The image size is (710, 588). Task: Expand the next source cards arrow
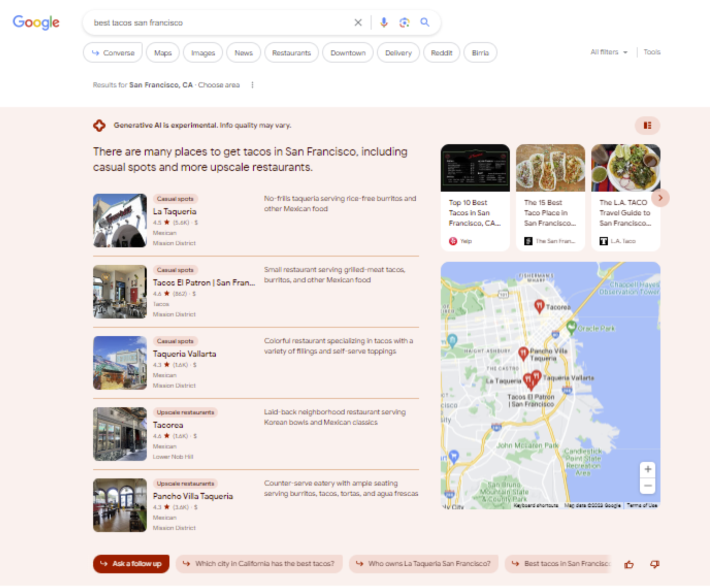click(660, 198)
